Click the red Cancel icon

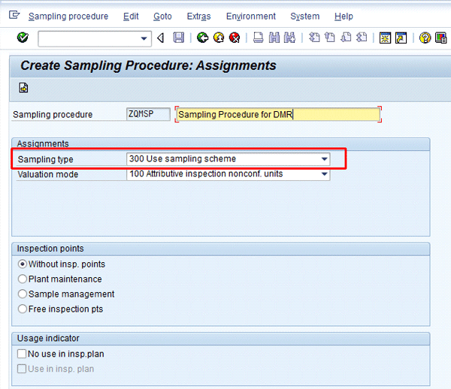click(235, 38)
